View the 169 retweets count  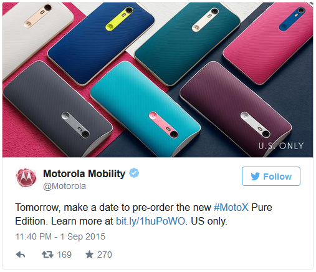click(x=64, y=255)
